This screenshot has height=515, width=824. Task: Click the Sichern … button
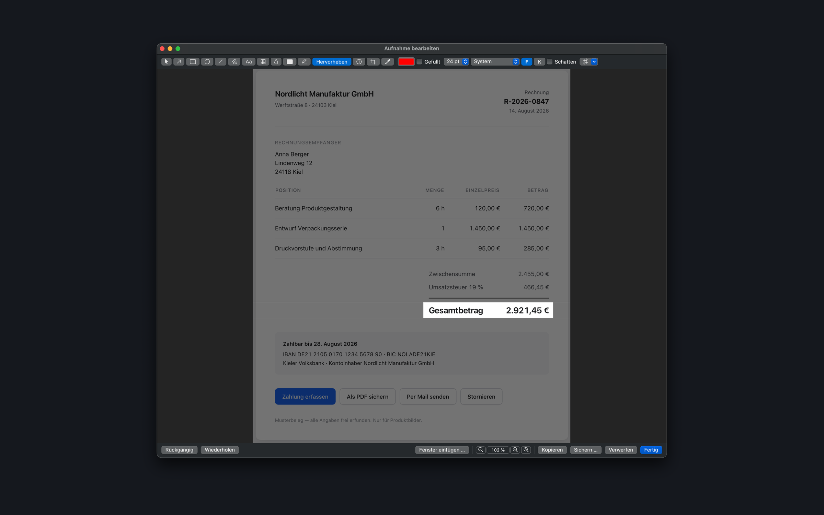tap(585, 450)
